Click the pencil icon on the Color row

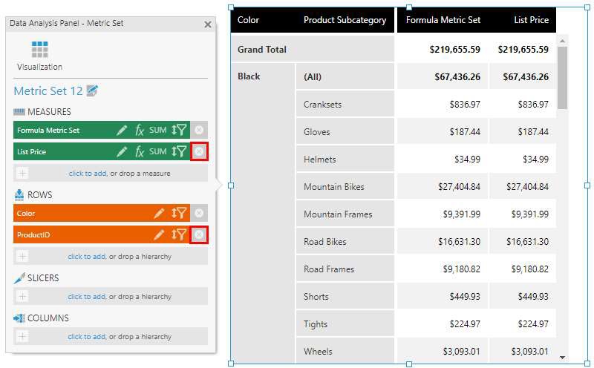(159, 214)
